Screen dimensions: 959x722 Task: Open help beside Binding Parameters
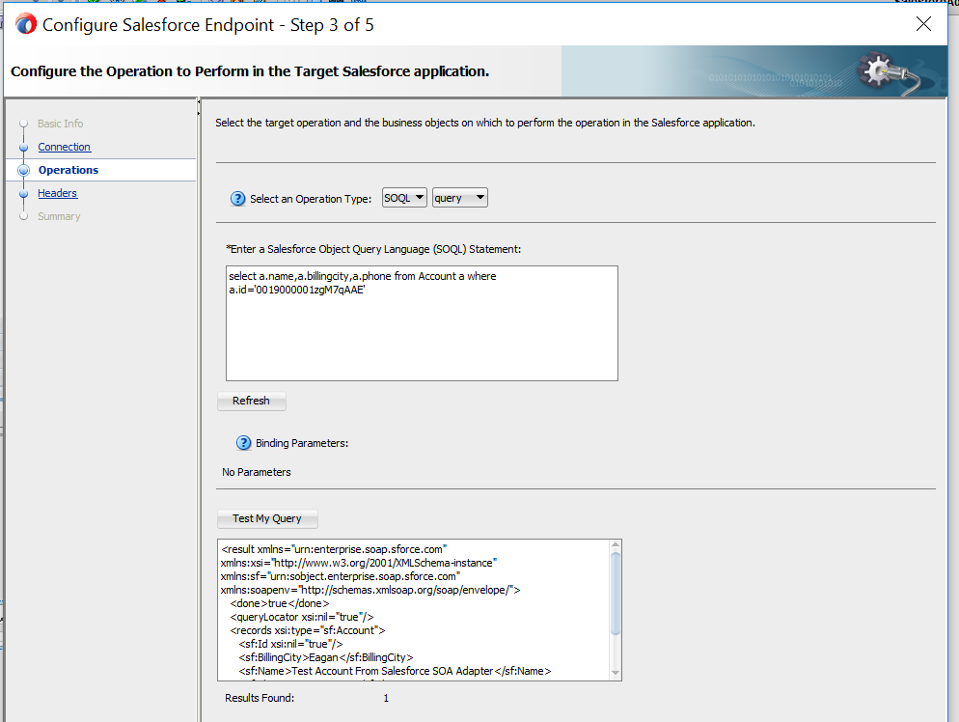(243, 443)
